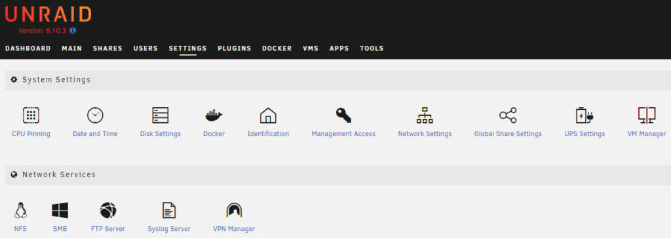Switch to Docker tab in navigation
Viewport: 671px width, 238px height.
[x=277, y=48]
